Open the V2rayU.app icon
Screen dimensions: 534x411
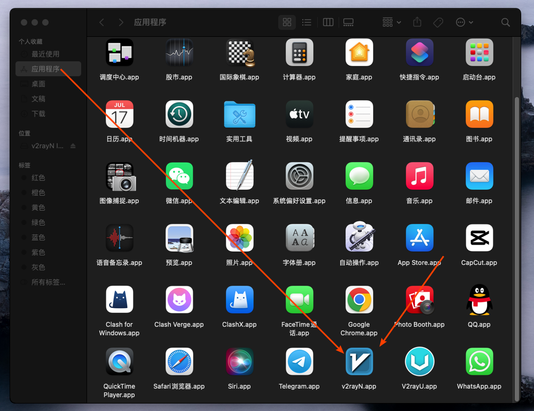419,361
